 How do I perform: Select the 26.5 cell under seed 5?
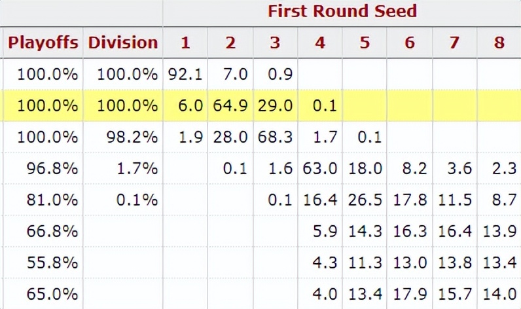coord(365,200)
